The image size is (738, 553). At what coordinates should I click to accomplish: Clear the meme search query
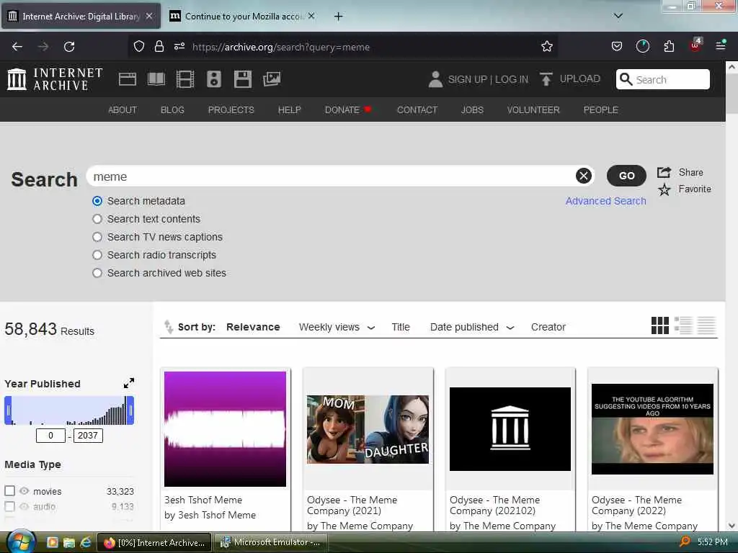point(584,176)
